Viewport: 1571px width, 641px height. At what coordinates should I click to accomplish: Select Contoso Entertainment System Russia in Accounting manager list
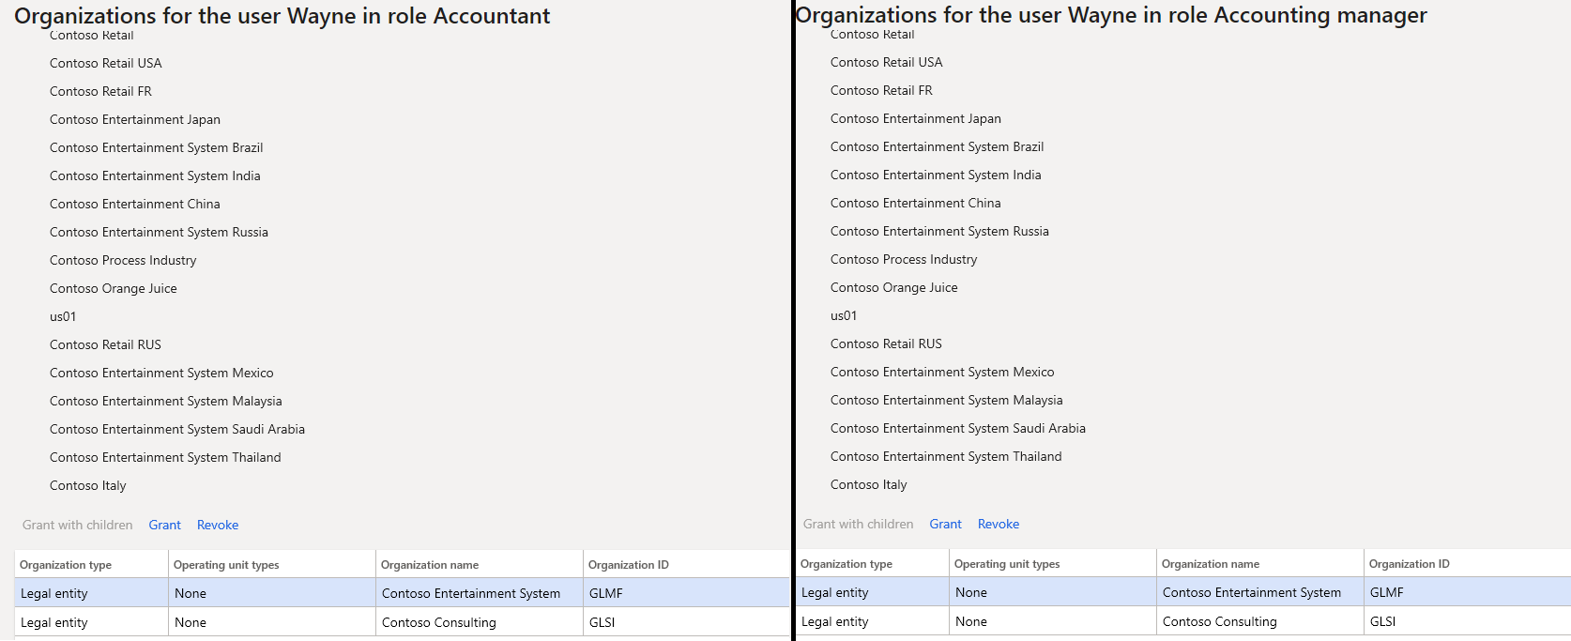(939, 231)
